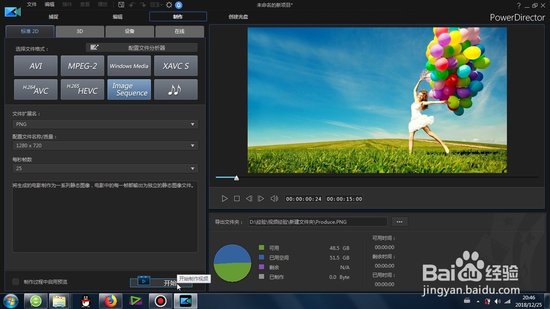Click the 51.5 GB used value
Screen dimensions: 550x309
[339, 257]
